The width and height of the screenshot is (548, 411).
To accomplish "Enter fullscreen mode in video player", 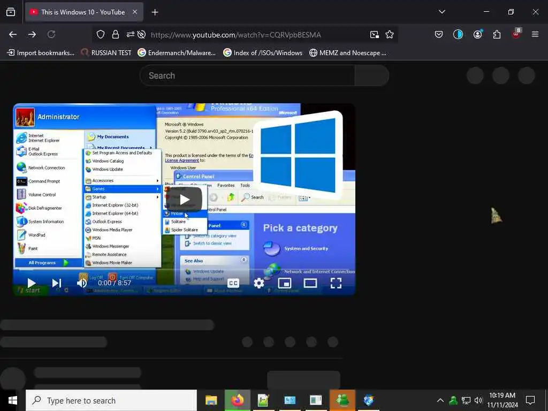I will (336, 283).
